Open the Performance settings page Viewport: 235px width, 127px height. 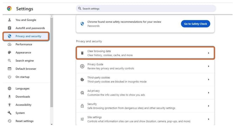click(24, 45)
